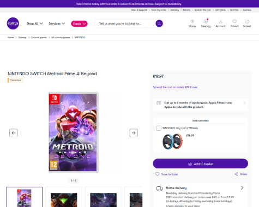Screen dimensions: 259x207
Task: Expand the Shop All menu
Action: 34,23
